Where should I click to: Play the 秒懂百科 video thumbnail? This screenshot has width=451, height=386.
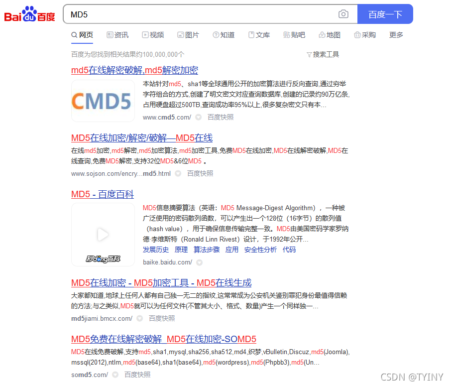tap(103, 234)
